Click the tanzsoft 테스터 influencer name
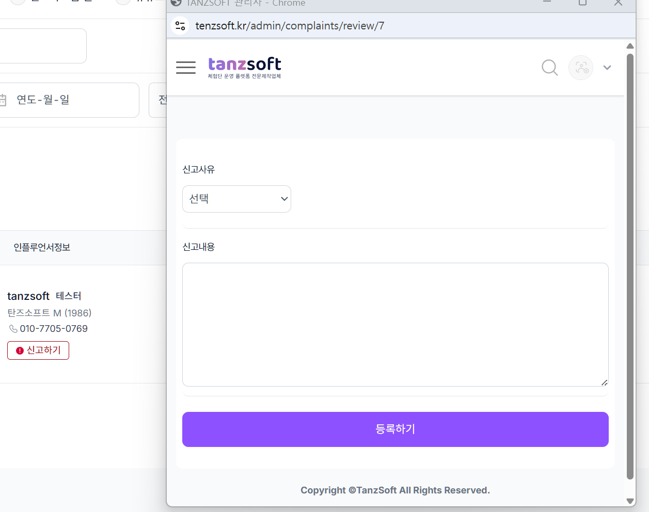Screen dimensions: 649x512 click(44, 296)
